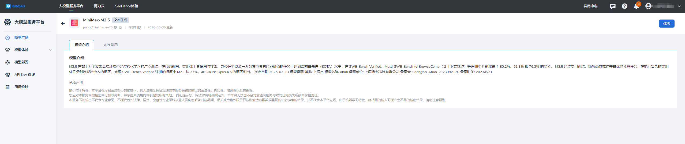Image resolution: width=685 pixels, height=144 pixels.
Task: Click the user avatar icon
Action: click(648, 6)
